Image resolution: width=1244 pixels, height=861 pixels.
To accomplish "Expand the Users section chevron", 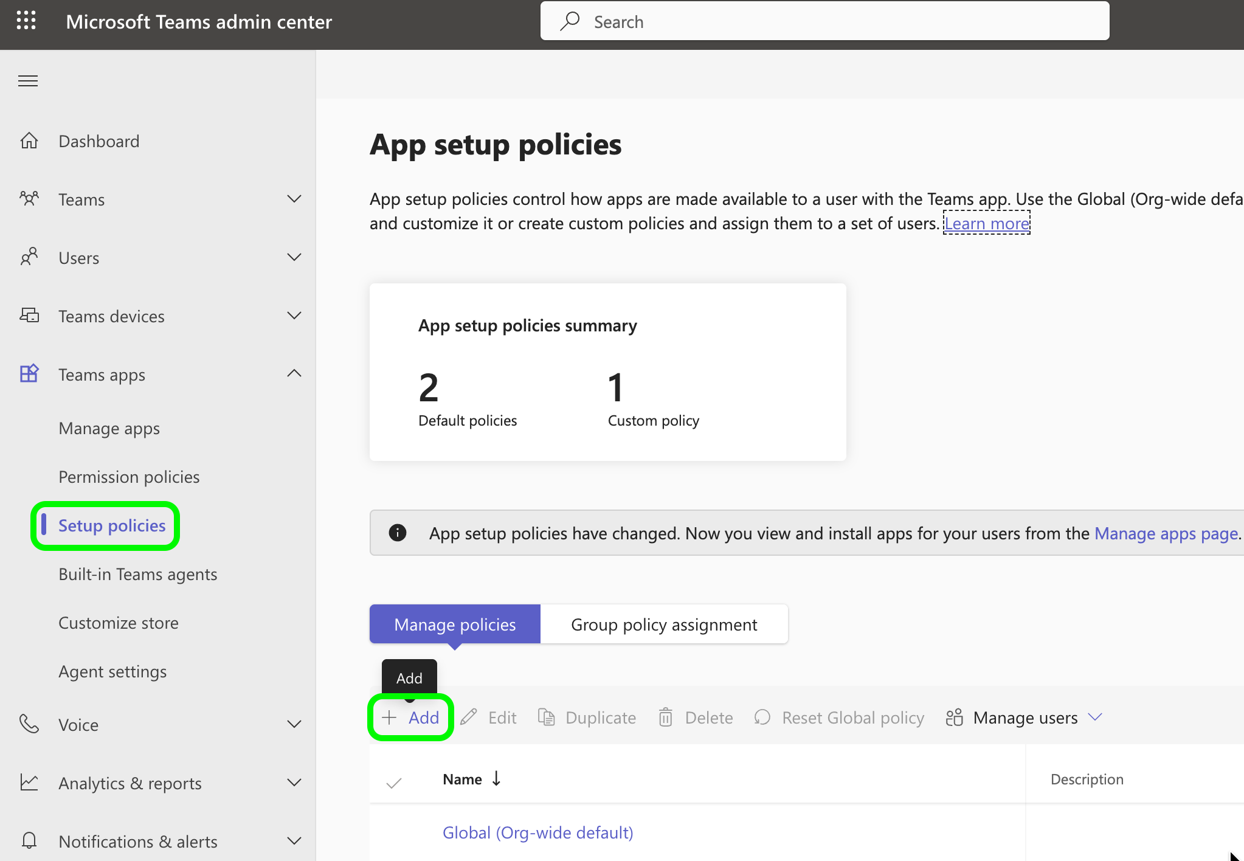I will click(294, 257).
